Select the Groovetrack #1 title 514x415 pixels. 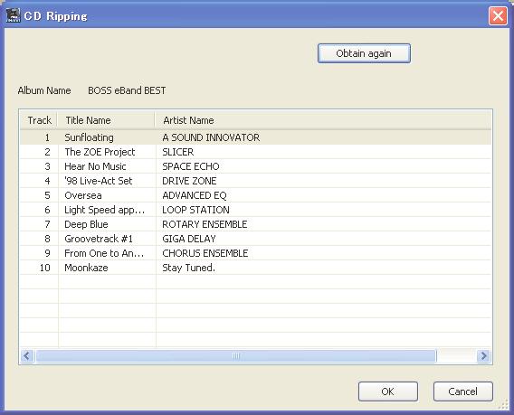[99, 239]
